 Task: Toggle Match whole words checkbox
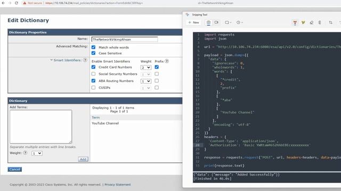94,47
